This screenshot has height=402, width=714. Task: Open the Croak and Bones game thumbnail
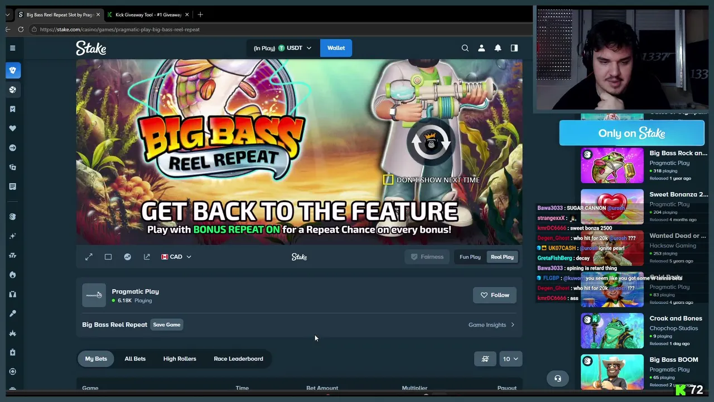612,331
